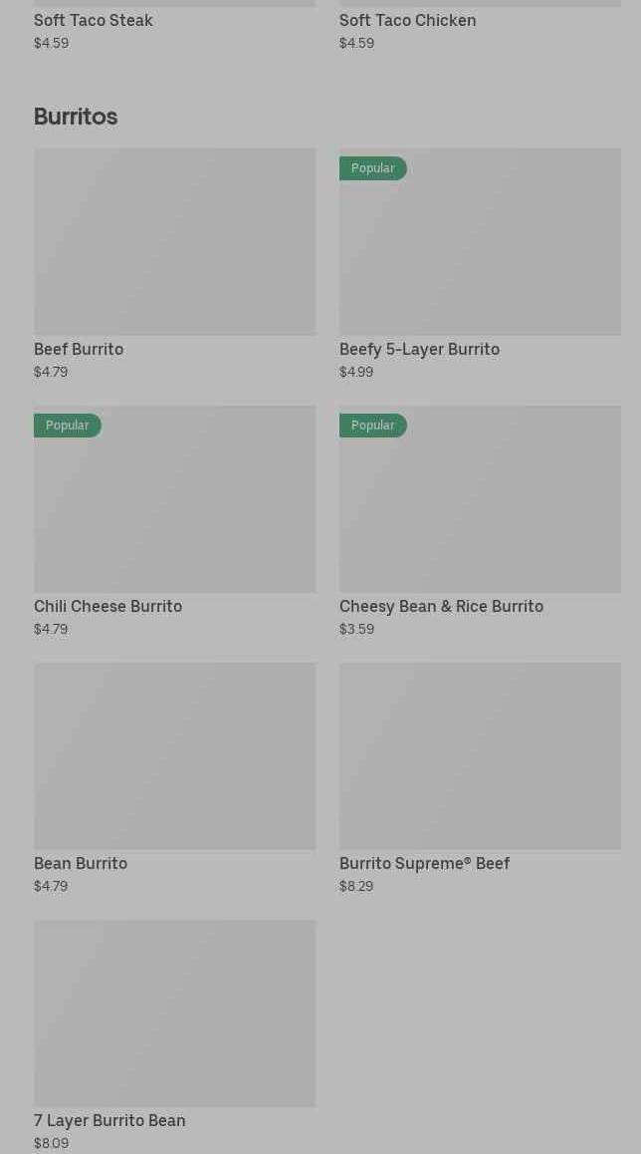Select the Burrito Supreme Beef image

(480, 755)
